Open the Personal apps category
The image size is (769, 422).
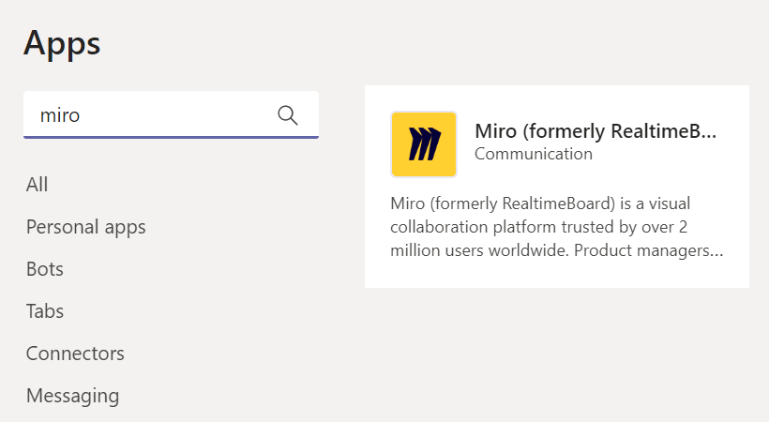[85, 227]
